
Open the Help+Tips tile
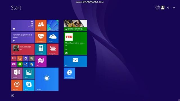pyautogui.click(x=17, y=85)
